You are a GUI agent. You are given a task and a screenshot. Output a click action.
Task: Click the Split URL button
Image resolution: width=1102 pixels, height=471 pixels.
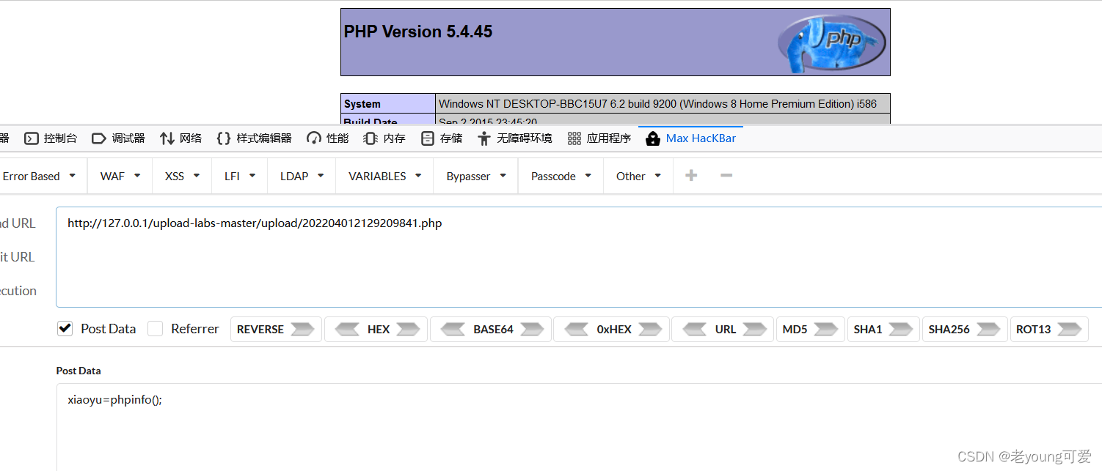coord(18,257)
